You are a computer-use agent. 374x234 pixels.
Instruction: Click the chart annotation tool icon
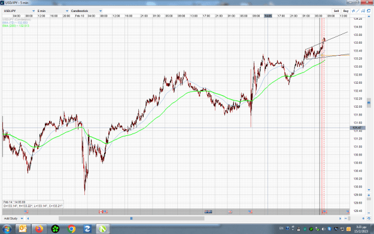[363, 11]
